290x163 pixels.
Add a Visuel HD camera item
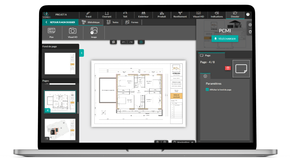click(72, 32)
